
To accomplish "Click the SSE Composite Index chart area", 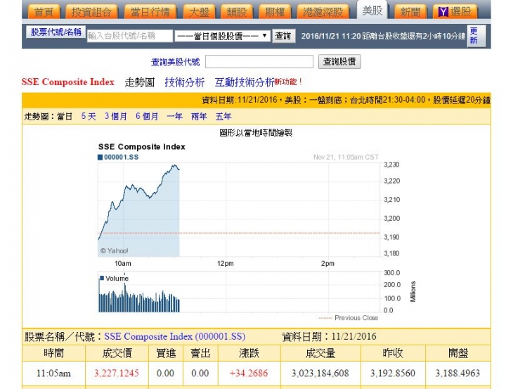I will click(x=238, y=210).
